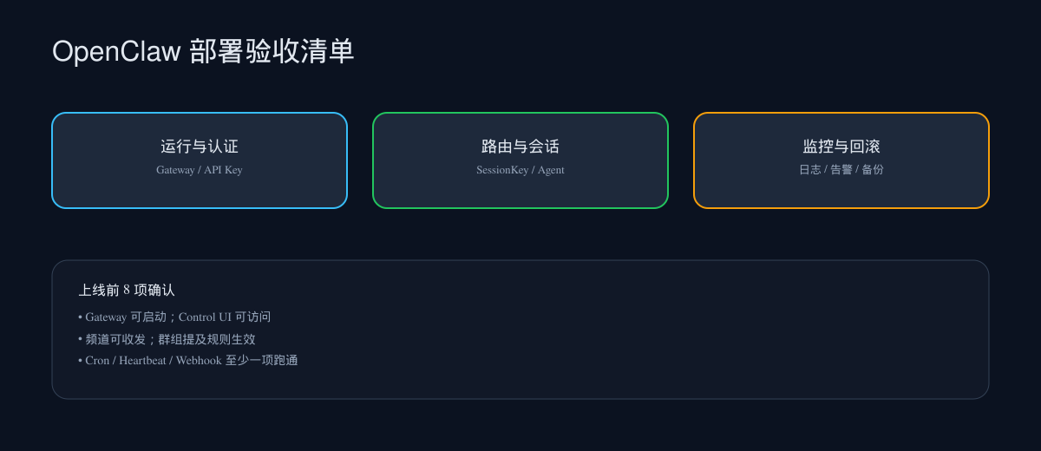The image size is (1041, 451).
Task: Choose SessionKey in the 路由与会话 card
Action: click(x=502, y=170)
